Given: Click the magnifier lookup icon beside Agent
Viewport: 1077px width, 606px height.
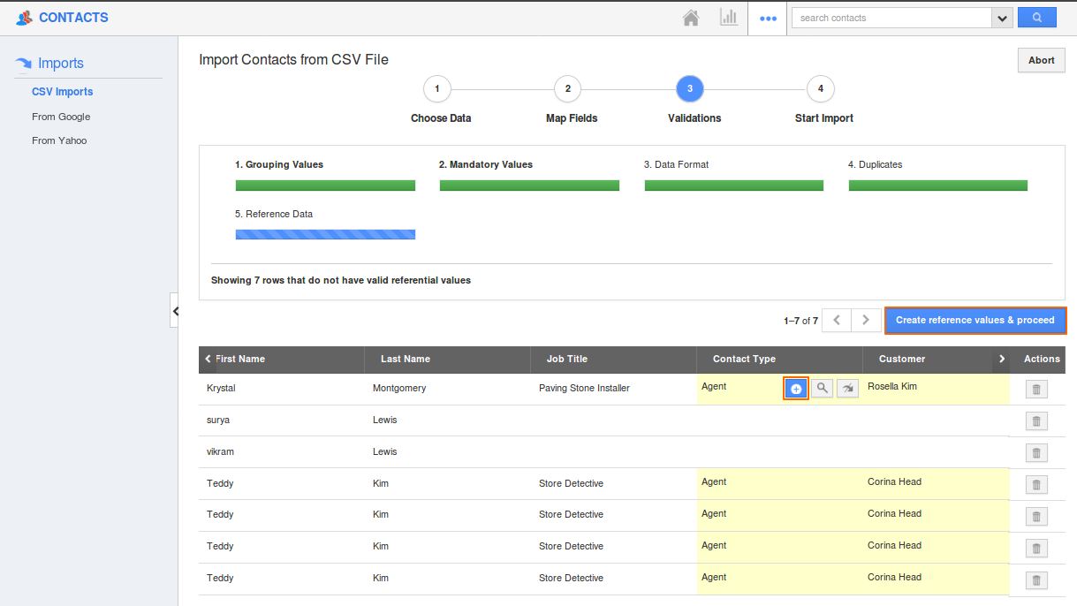Looking at the screenshot, I should (x=822, y=389).
